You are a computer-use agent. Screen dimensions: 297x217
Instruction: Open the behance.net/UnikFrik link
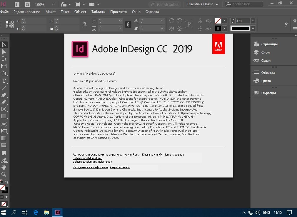click(x=83, y=158)
